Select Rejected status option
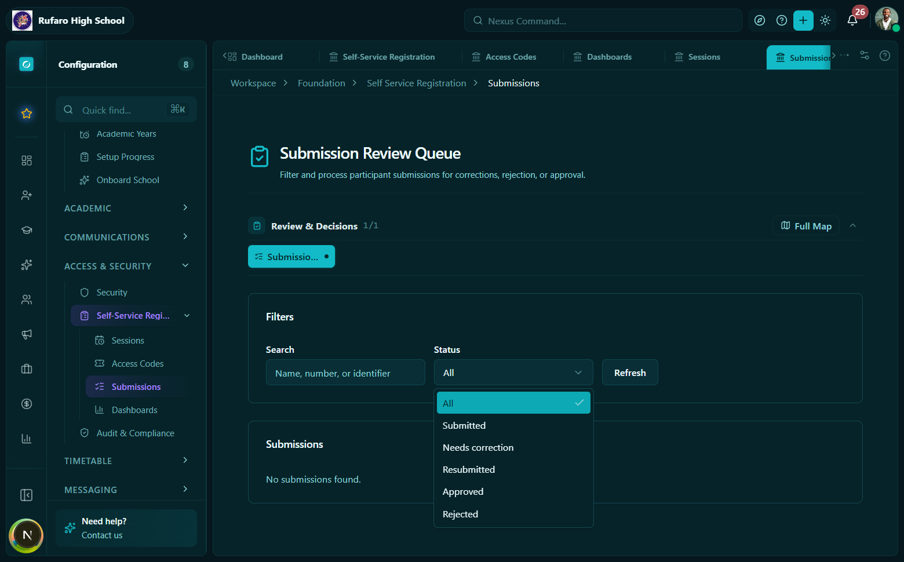Screen dimensions: 904x562 513,514
